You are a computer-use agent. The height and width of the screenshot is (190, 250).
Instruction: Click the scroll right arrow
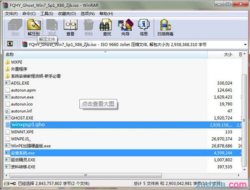coord(239,175)
